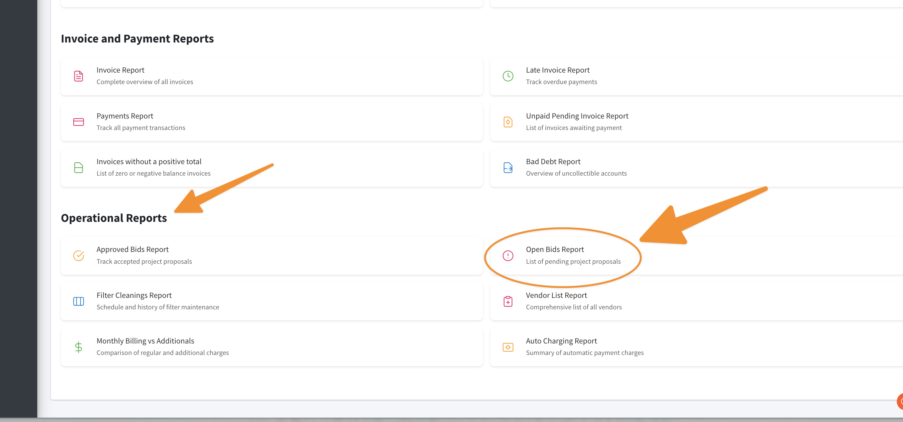This screenshot has height=422, width=903.
Task: Click the Monthly Billing dollar sign icon
Action: pyautogui.click(x=79, y=347)
